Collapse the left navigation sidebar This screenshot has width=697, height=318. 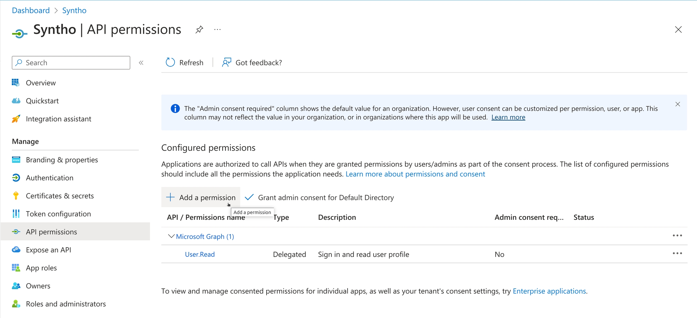[141, 63]
